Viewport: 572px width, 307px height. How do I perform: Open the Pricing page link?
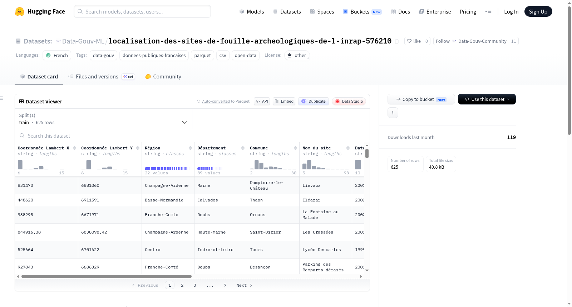click(468, 11)
